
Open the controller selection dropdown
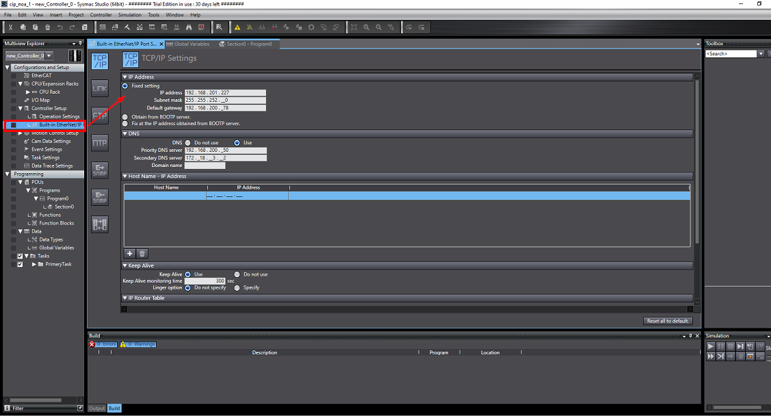pyautogui.click(x=49, y=55)
